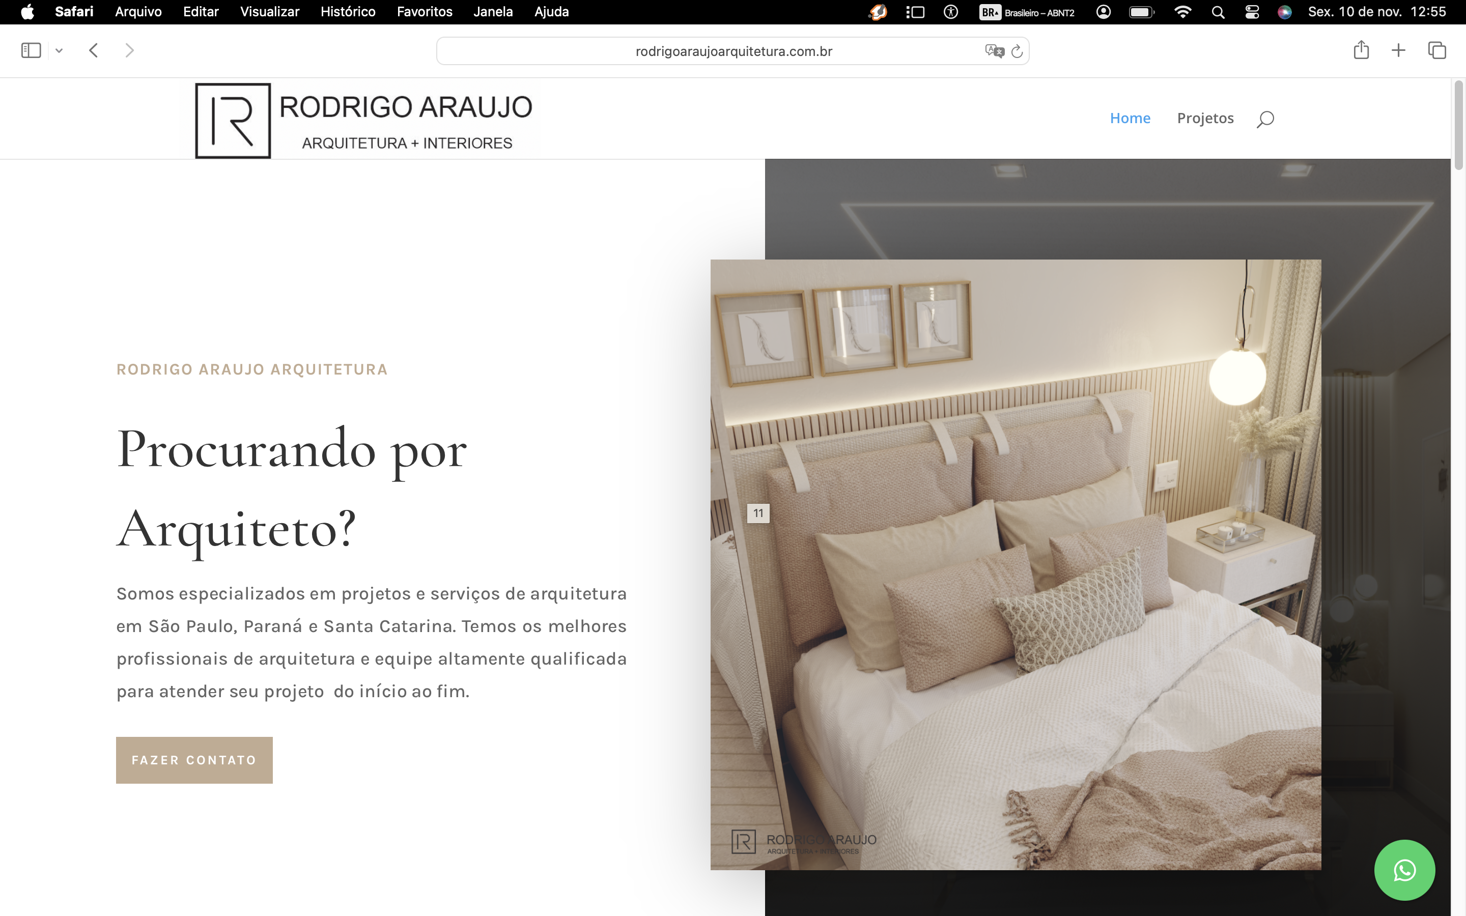1466x916 pixels.
Task: Open Control Center in menu bar
Action: coord(1252,12)
